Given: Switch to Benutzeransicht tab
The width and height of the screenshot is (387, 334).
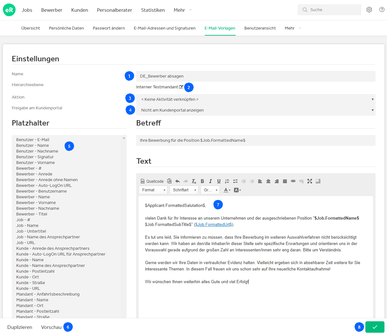Looking at the screenshot, I should 260,28.
